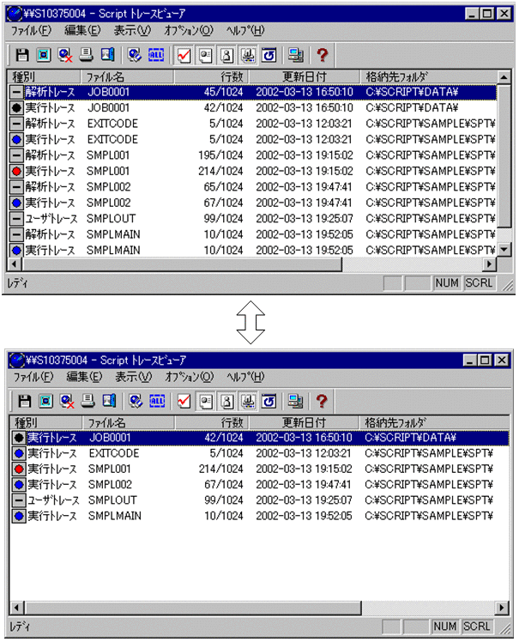The height and width of the screenshot is (642, 519).
Task: Click the floppy disk icon in lower window
Action: coord(25,401)
